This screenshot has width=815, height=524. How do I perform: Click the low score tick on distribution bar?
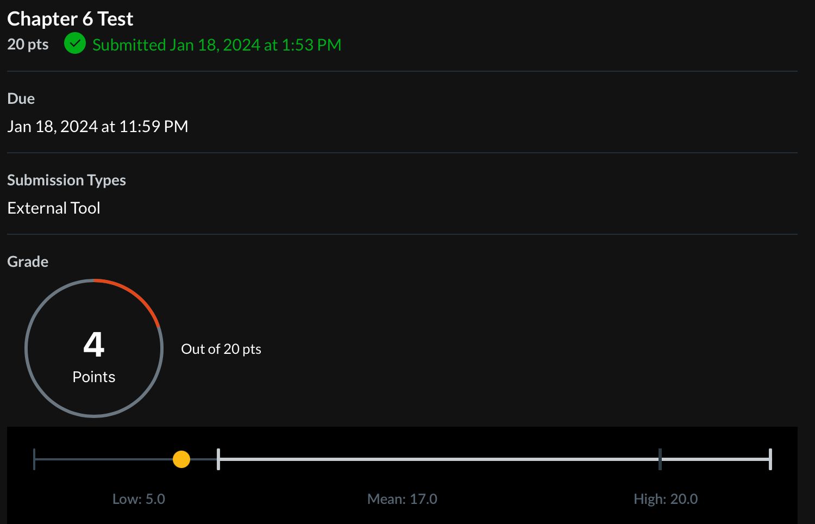click(x=218, y=459)
